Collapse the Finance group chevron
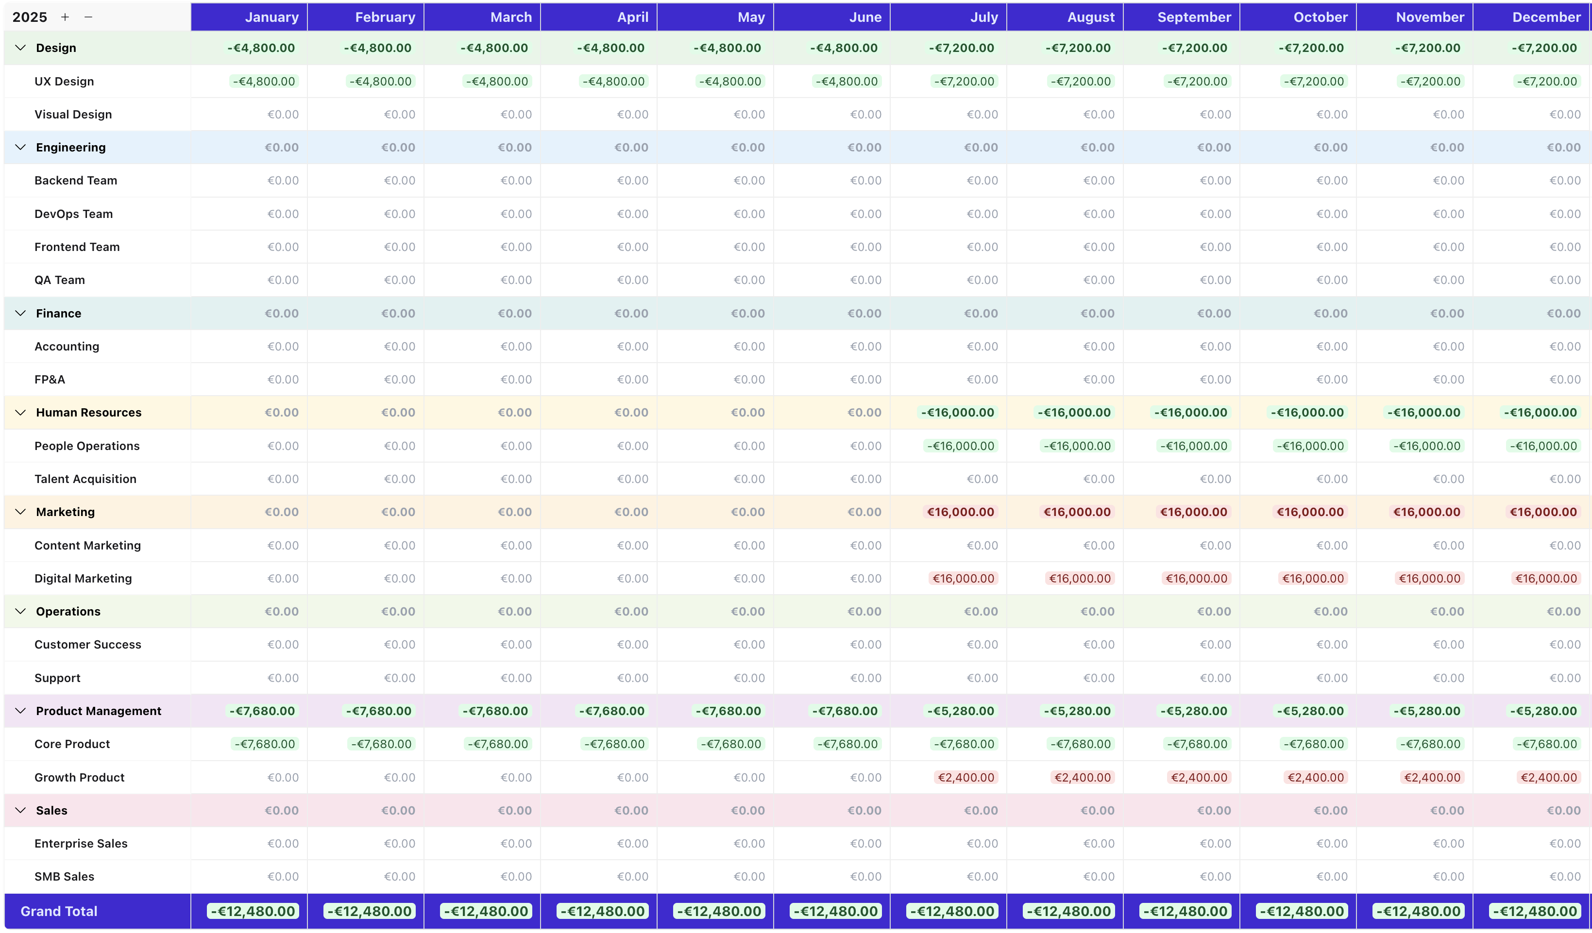The image size is (1592, 933). click(20, 313)
